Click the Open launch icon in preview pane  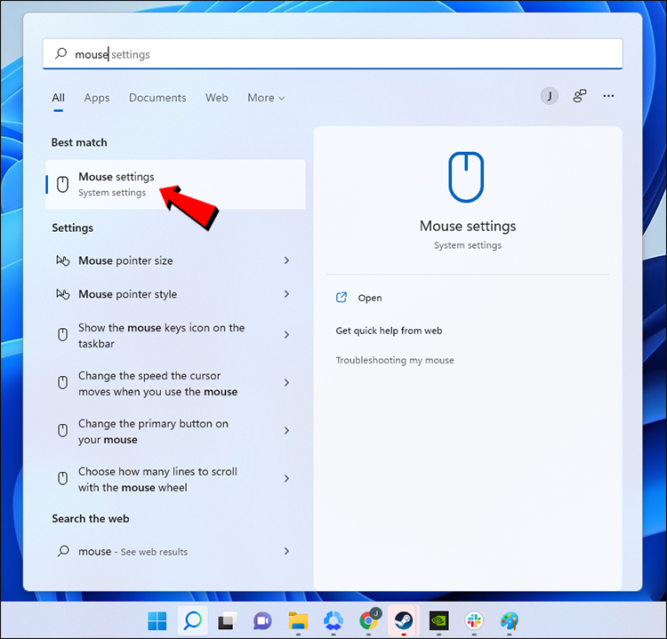[342, 297]
